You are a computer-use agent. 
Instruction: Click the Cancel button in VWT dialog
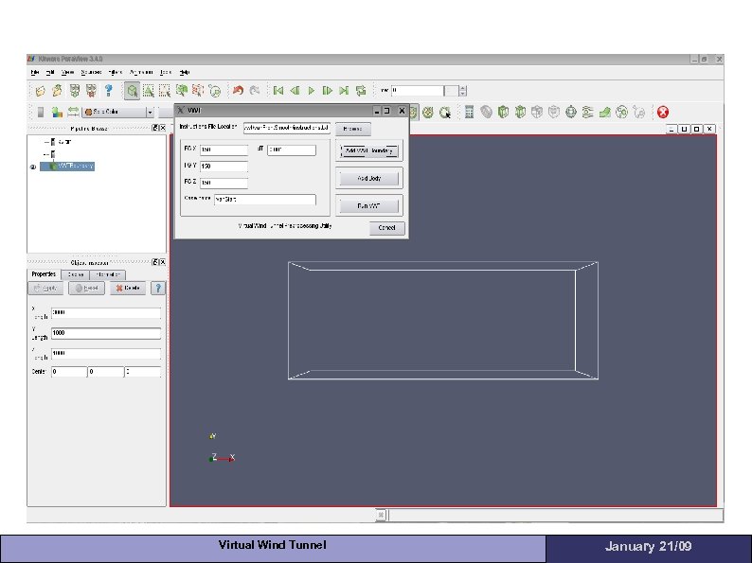(387, 228)
